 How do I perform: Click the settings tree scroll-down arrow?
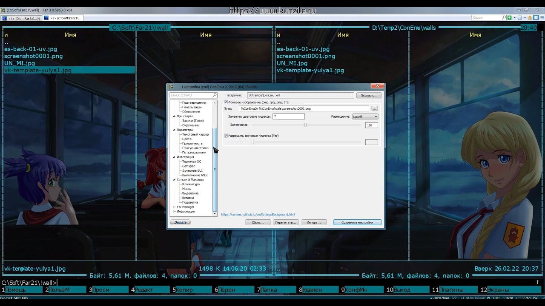(215, 214)
